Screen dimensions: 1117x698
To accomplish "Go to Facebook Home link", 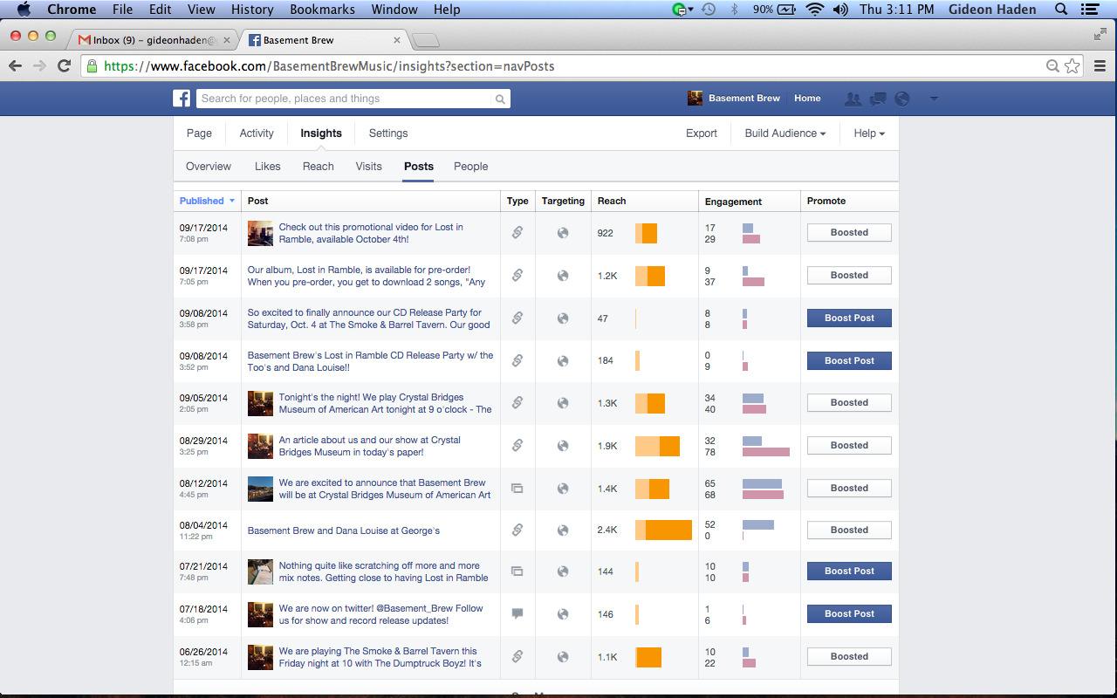I will [x=807, y=99].
